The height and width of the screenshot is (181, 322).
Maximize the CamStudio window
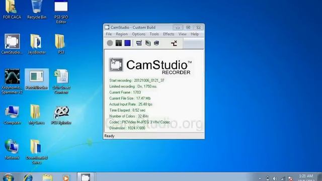[188, 27]
